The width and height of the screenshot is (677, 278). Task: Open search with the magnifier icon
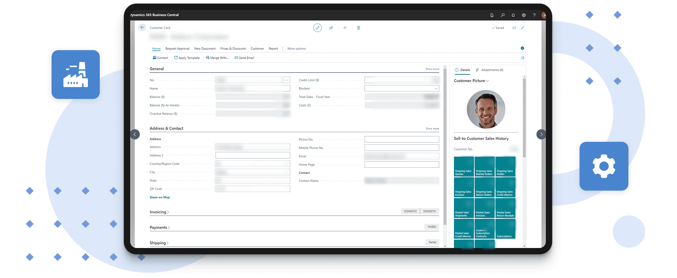pos(503,15)
